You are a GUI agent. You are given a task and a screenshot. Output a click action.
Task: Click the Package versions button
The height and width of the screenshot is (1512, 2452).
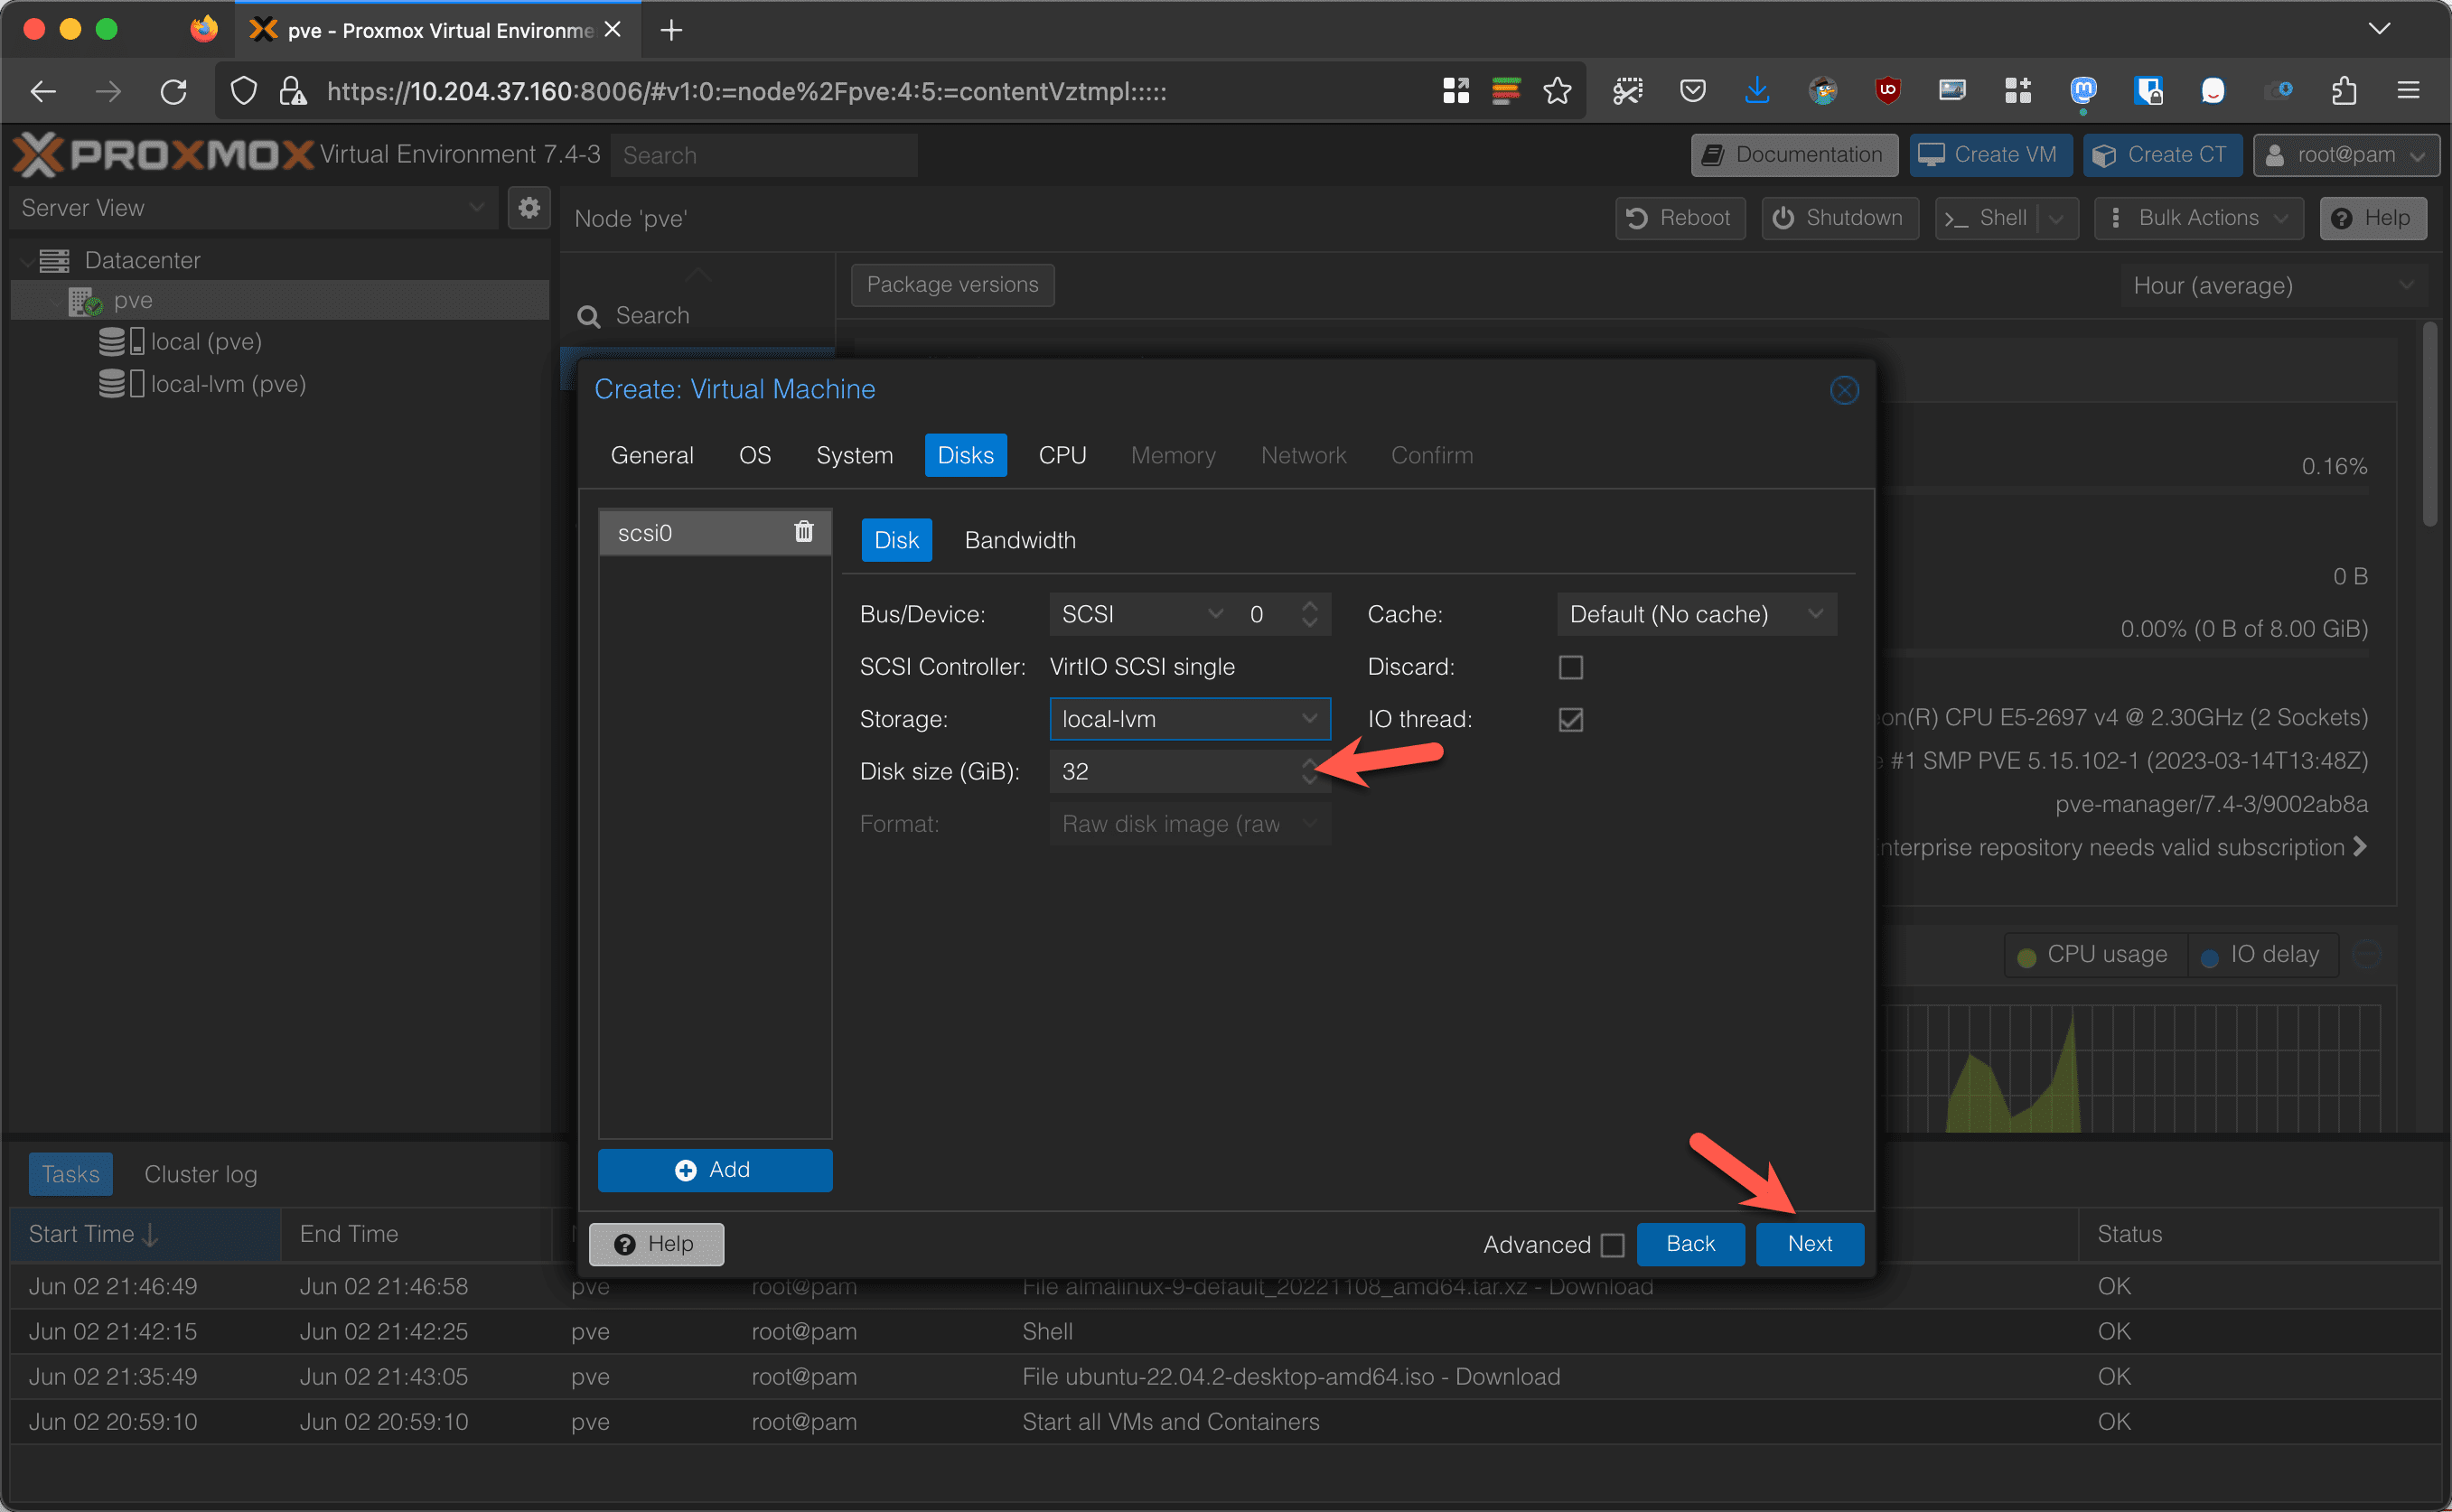(x=952, y=285)
